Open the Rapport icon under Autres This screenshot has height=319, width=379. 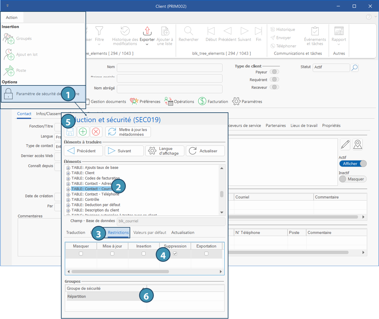[339, 31]
